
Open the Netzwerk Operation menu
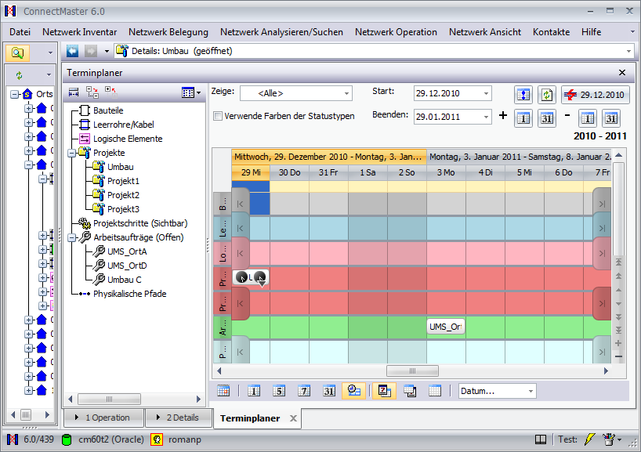pyautogui.click(x=397, y=32)
